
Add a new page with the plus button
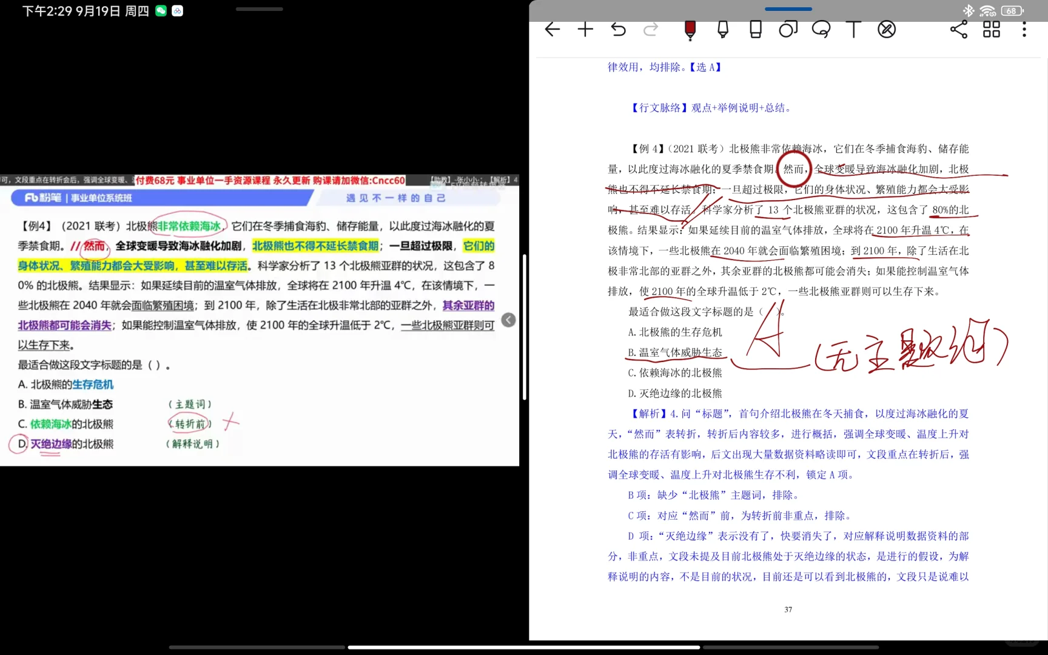(585, 29)
